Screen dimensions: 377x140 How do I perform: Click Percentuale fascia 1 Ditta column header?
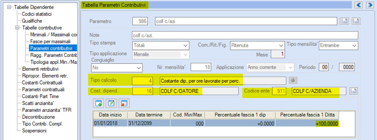point(307,115)
